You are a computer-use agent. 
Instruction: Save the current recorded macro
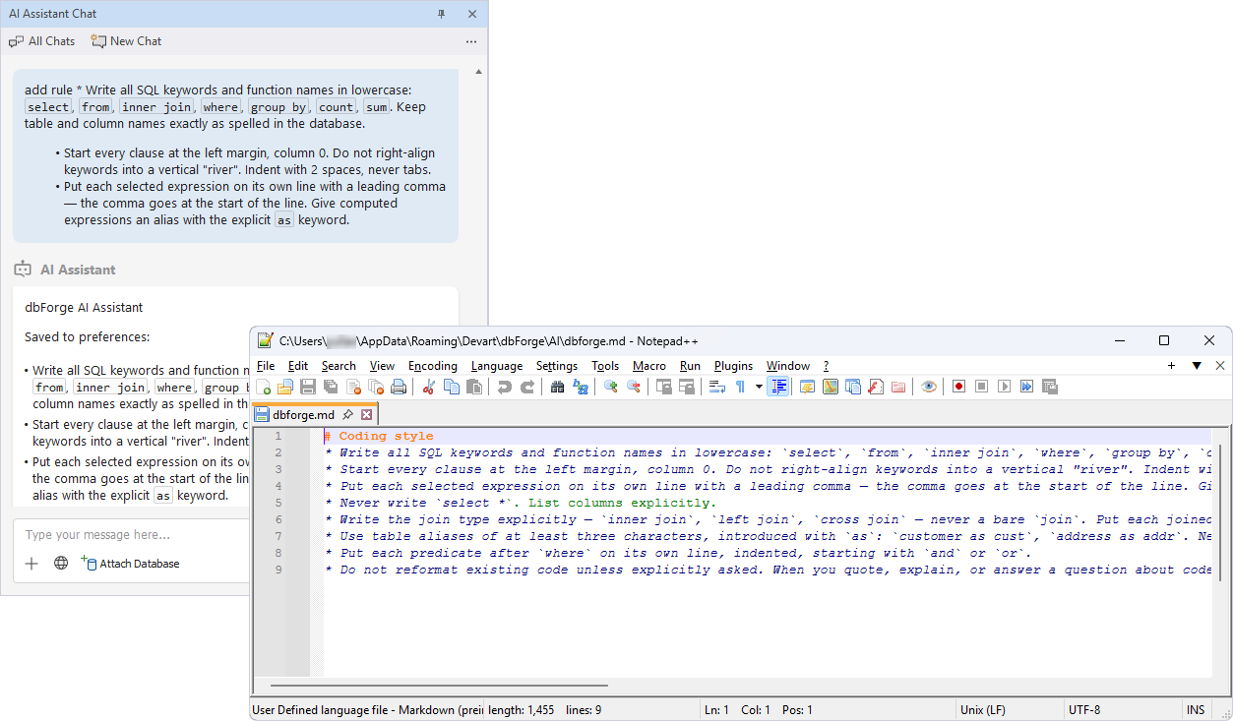[1049, 387]
